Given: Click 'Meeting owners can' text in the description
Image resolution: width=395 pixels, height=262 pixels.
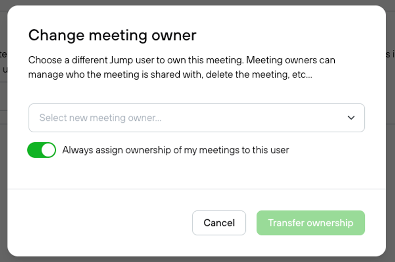Looking at the screenshot, I should 291,60.
